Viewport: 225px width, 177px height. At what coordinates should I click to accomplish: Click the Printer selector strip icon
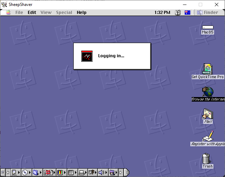click(82, 172)
